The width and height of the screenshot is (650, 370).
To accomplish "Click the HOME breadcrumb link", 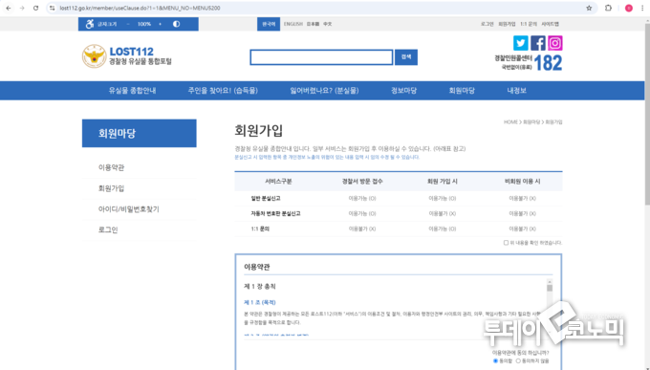I will click(x=510, y=122).
